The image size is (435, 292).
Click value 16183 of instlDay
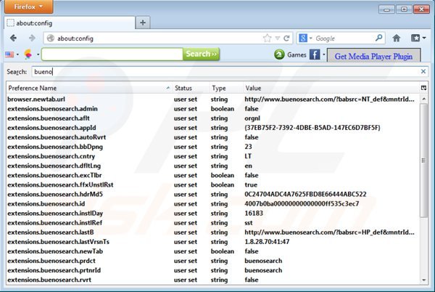pos(254,214)
